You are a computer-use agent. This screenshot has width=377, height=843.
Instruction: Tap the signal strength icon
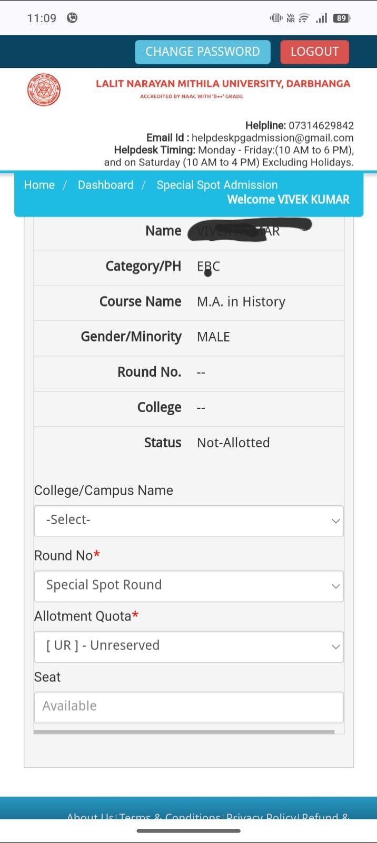tap(321, 18)
